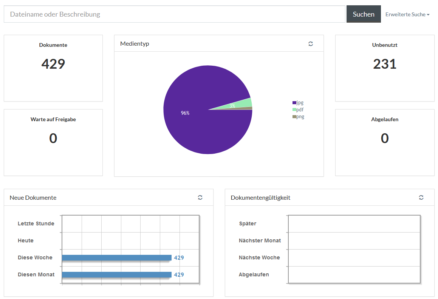This screenshot has height=299, width=438.
Task: Click the 429 value beside Diese Woche
Action: (x=179, y=258)
